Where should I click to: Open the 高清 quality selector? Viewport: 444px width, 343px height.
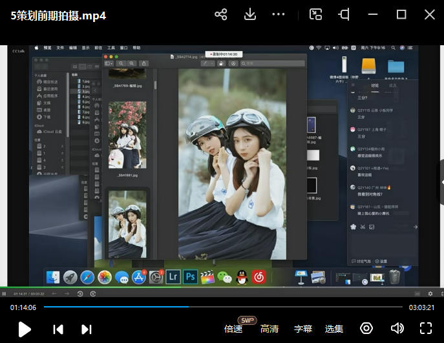point(270,329)
